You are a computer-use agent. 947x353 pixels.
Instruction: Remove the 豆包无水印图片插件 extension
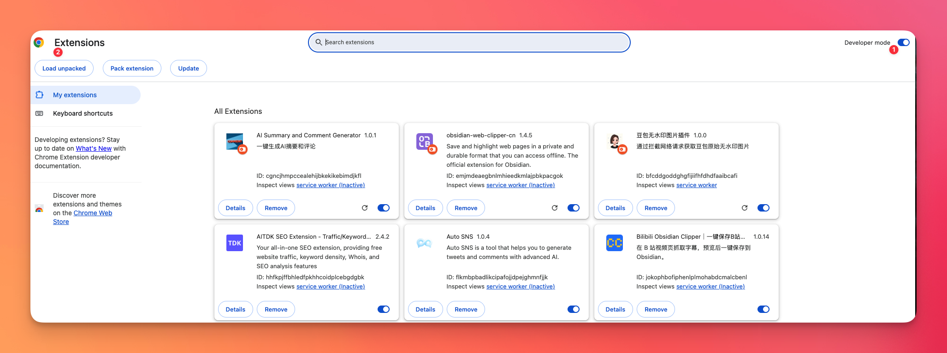point(656,208)
